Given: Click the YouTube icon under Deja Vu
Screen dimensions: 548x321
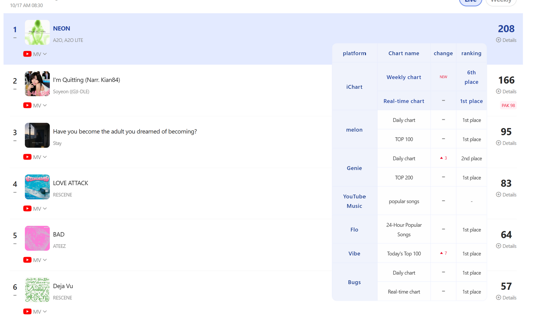Looking at the screenshot, I should (27, 311).
